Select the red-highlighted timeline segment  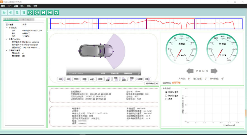pyautogui.click(x=171, y=24)
